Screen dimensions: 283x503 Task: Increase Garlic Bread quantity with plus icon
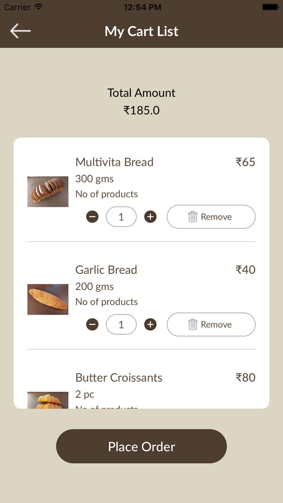point(150,324)
